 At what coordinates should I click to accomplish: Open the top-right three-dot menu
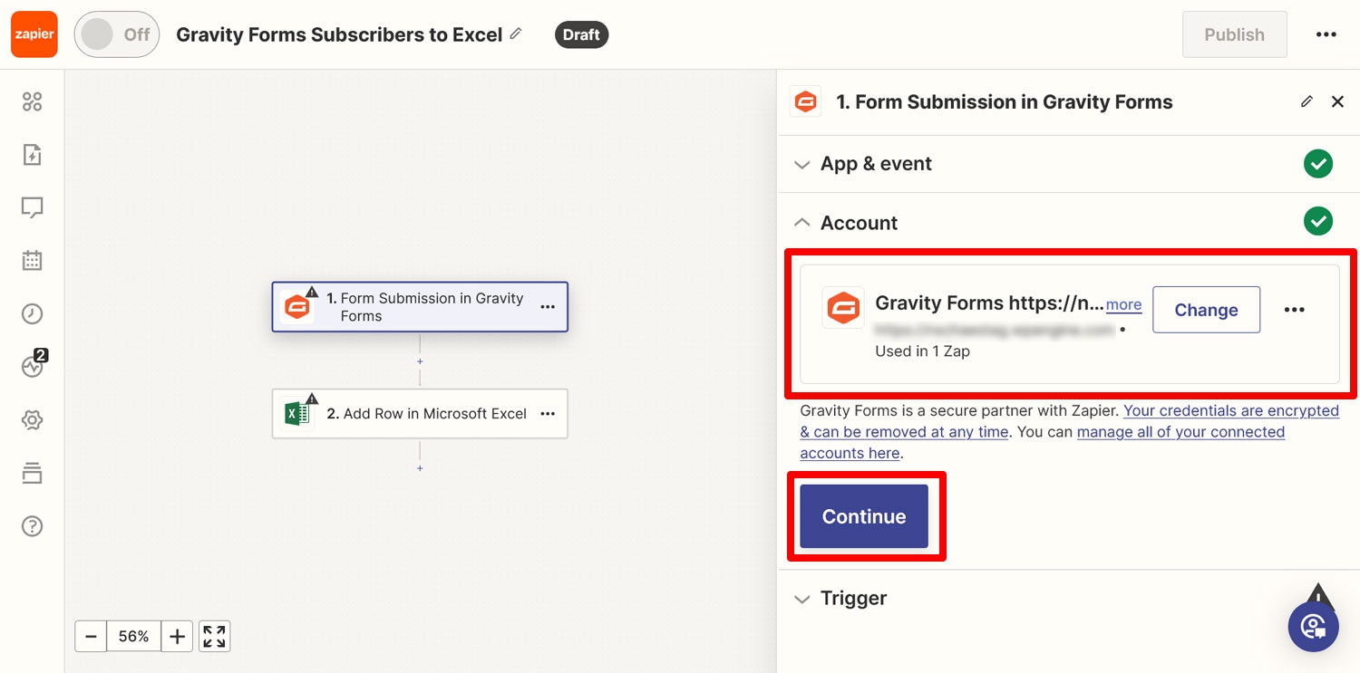click(x=1326, y=34)
